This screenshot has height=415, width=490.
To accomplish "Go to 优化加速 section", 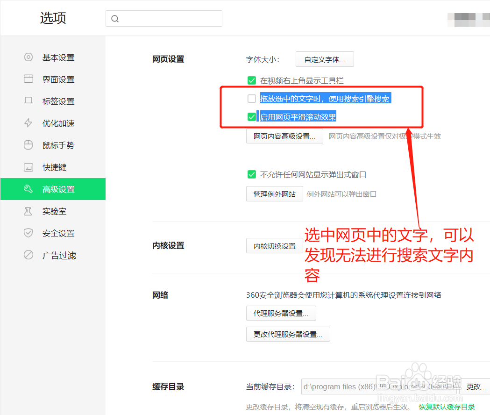I will point(53,123).
